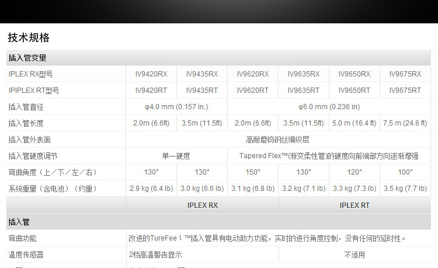This screenshot has width=438, height=268.
Task: Click the 不适用 cell
Action: [x=354, y=255]
